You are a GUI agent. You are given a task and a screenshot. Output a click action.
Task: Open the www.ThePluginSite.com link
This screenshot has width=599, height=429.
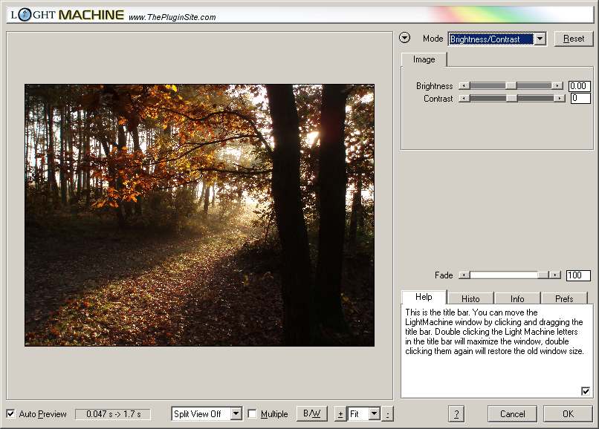pyautogui.click(x=172, y=17)
